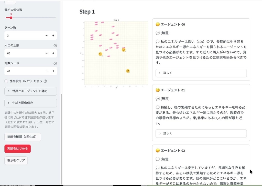This screenshot has height=186, width=262.
Task: Click the speech bubble icon under エージェント 00
Action: [x=158, y=33]
